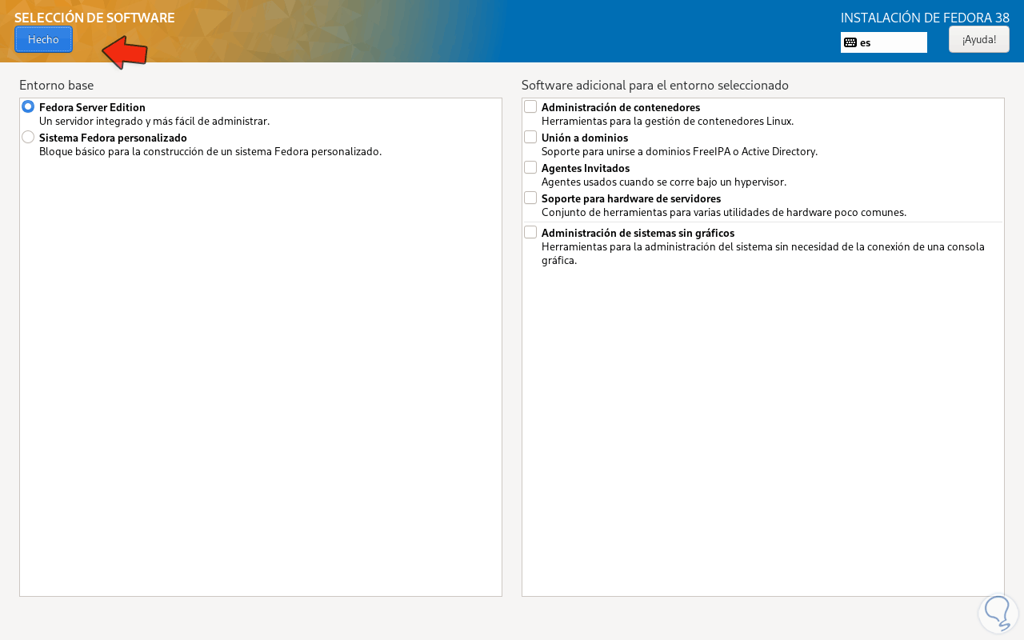The width and height of the screenshot is (1024, 640).
Task: Click the keyboard layout icon
Action: point(850,42)
